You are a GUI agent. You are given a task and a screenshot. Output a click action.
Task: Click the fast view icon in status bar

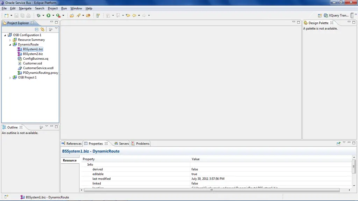click(x=6, y=197)
